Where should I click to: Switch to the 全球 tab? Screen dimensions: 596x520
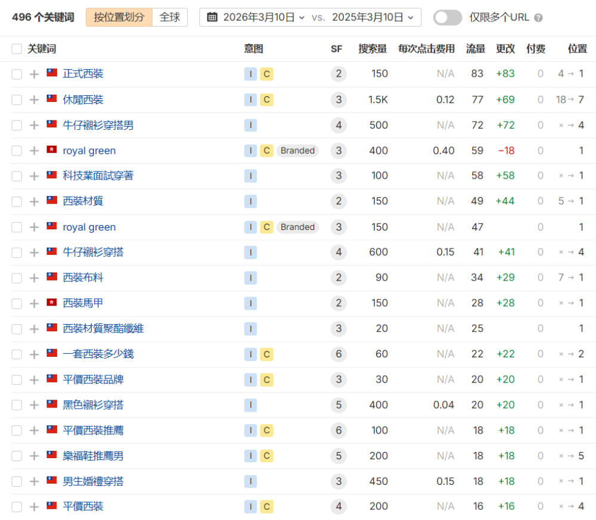170,17
